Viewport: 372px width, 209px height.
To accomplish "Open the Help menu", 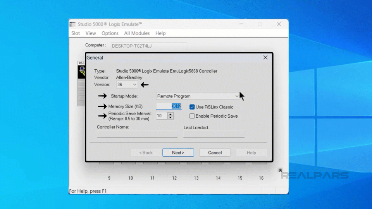I will [160, 33].
